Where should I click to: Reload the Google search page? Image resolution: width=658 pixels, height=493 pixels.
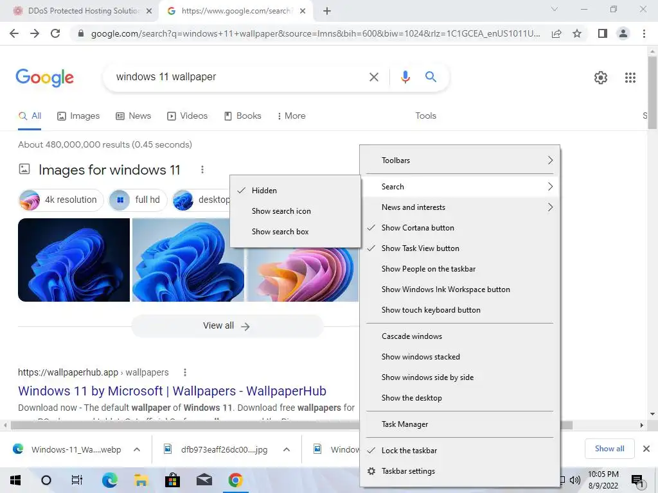point(55,33)
